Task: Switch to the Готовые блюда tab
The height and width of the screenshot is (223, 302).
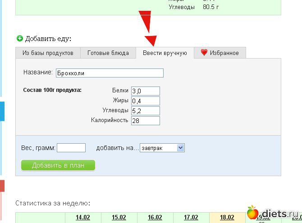Action: (x=108, y=53)
